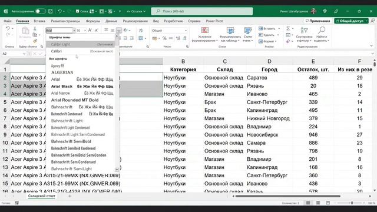Click the AutoSum sigma icon
This screenshot has width=377, height=212.
click(288, 29)
